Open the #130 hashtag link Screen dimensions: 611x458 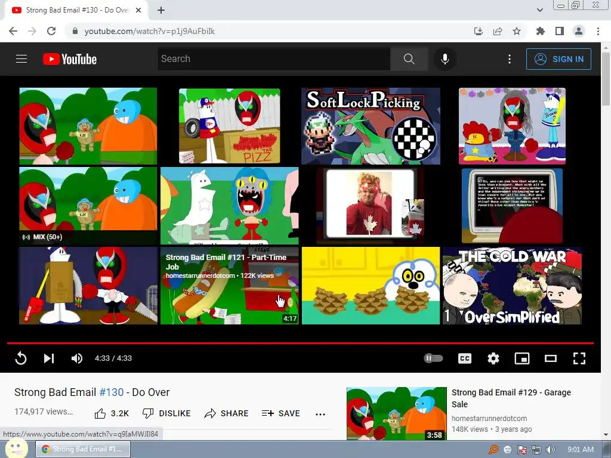[x=112, y=392]
